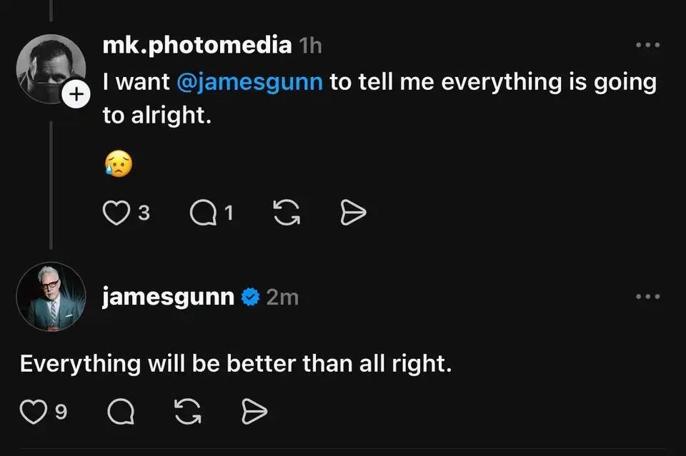Click jamesgunn's blue verified badge
The image size is (686, 456).
coord(249,298)
